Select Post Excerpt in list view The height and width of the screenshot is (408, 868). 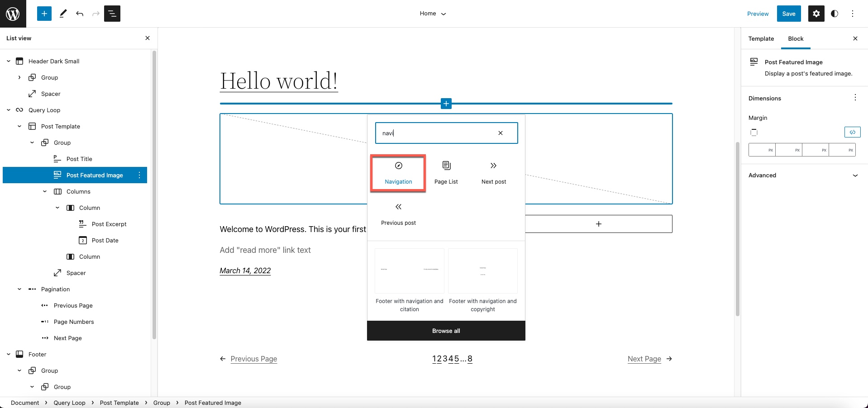pyautogui.click(x=109, y=224)
